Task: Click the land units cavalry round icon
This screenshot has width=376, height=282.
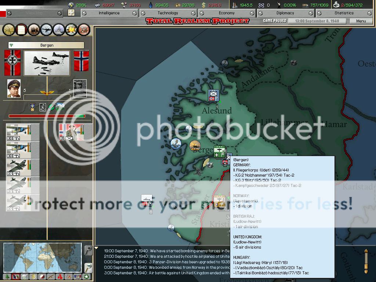Action: (x=34, y=29)
